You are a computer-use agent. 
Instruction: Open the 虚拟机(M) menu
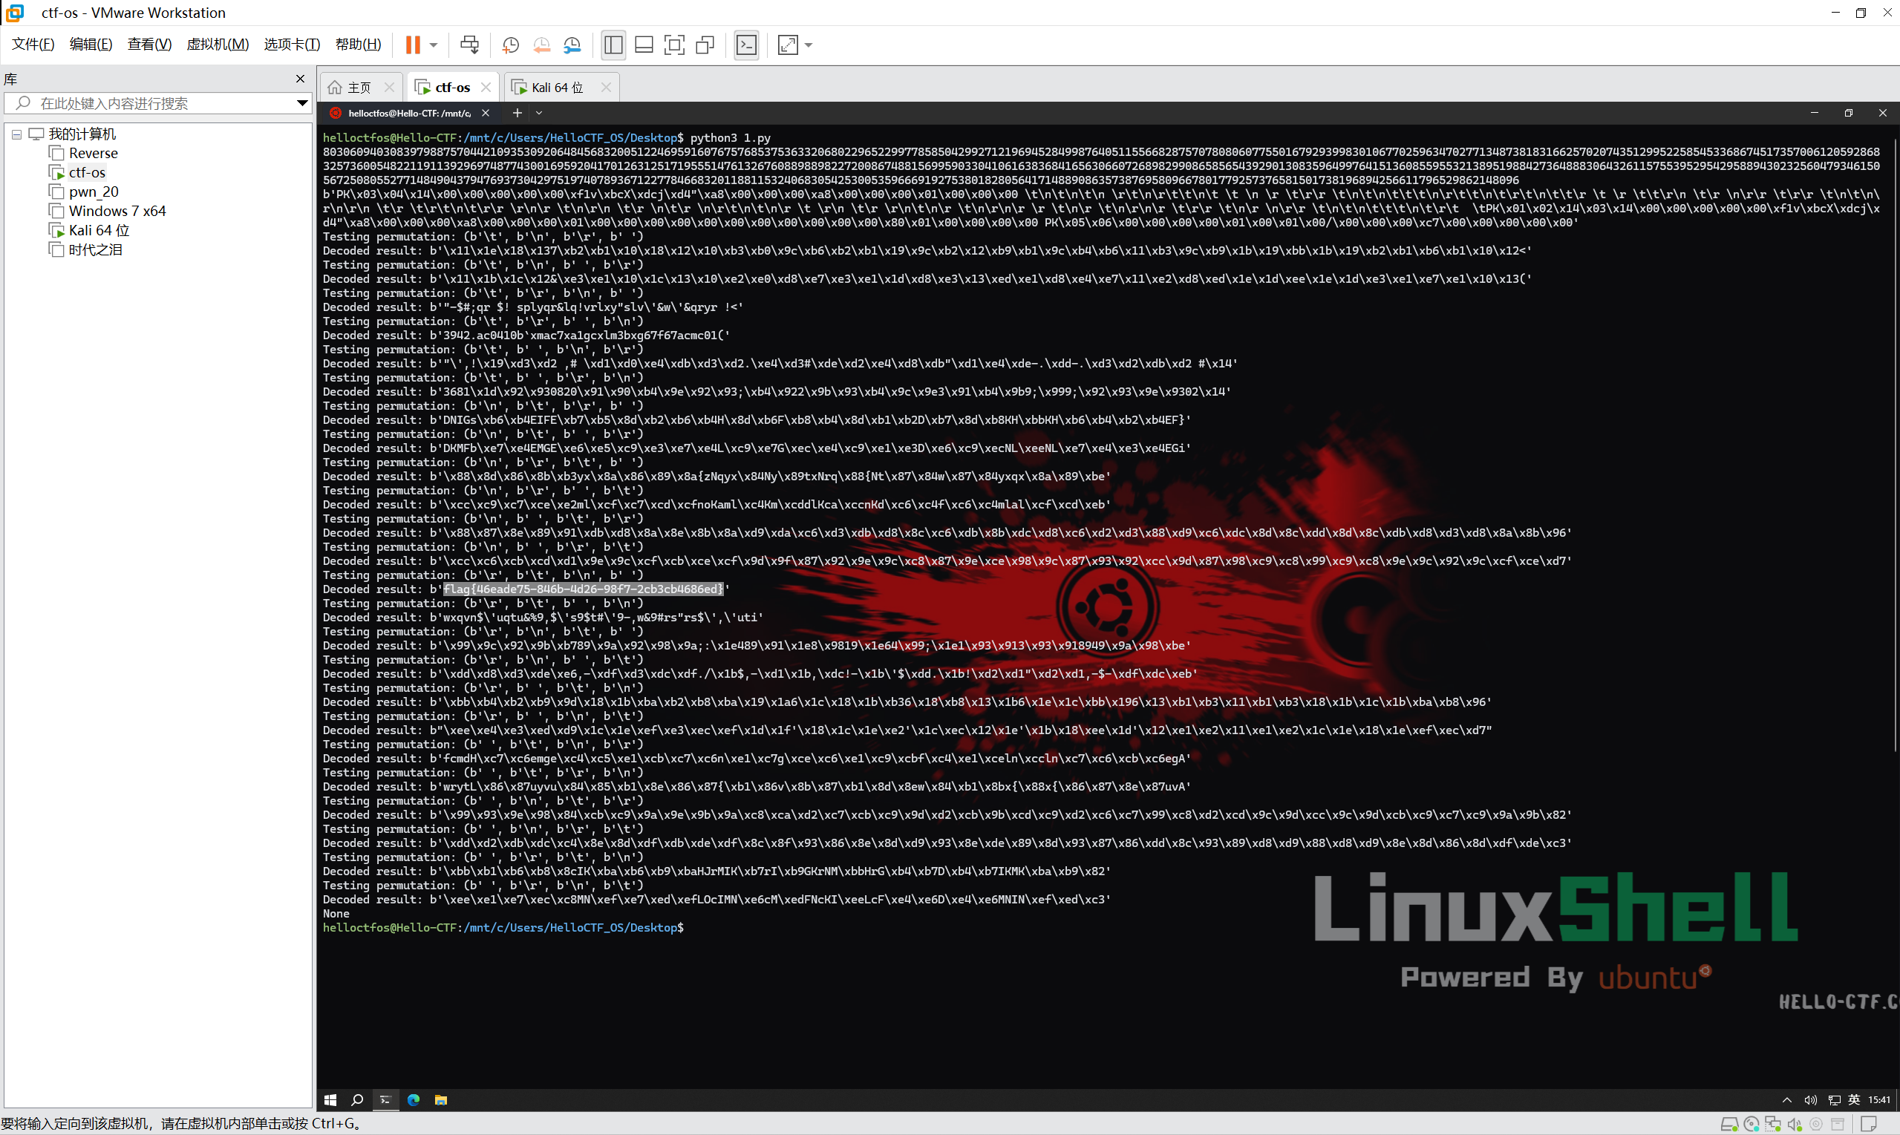tap(218, 45)
